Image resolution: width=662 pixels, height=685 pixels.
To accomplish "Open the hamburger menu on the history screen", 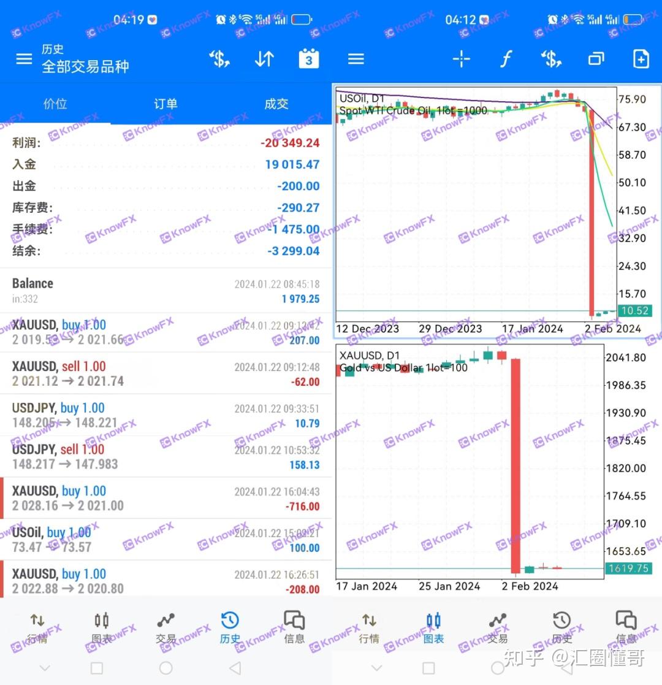I will click(x=23, y=59).
